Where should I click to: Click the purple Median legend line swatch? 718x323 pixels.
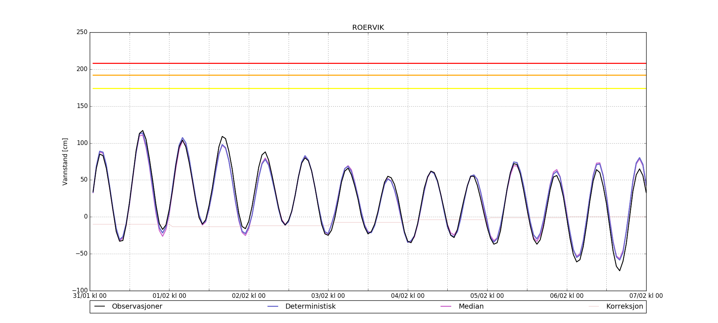446,306
